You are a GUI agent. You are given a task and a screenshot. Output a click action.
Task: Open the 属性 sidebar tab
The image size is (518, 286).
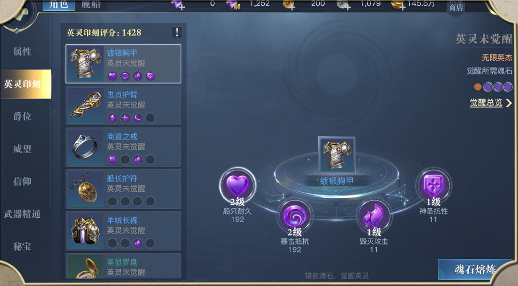tap(22, 52)
